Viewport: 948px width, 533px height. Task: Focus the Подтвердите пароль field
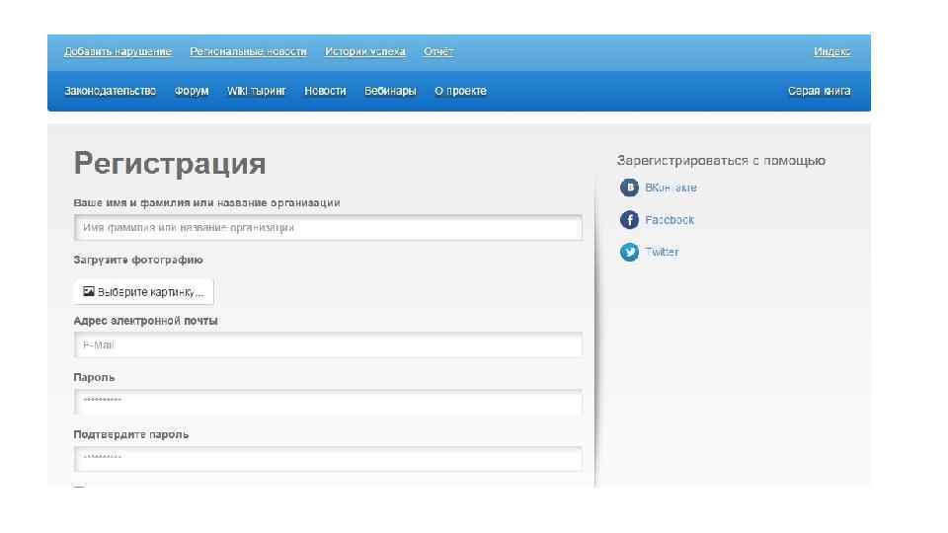click(328, 459)
